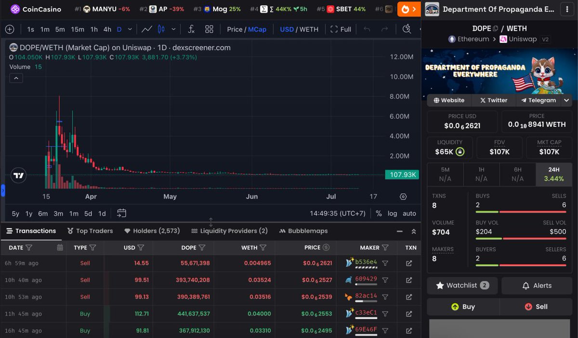Click the redo arrow in chart toolbar
The width and height of the screenshot is (578, 338).
click(x=384, y=29)
